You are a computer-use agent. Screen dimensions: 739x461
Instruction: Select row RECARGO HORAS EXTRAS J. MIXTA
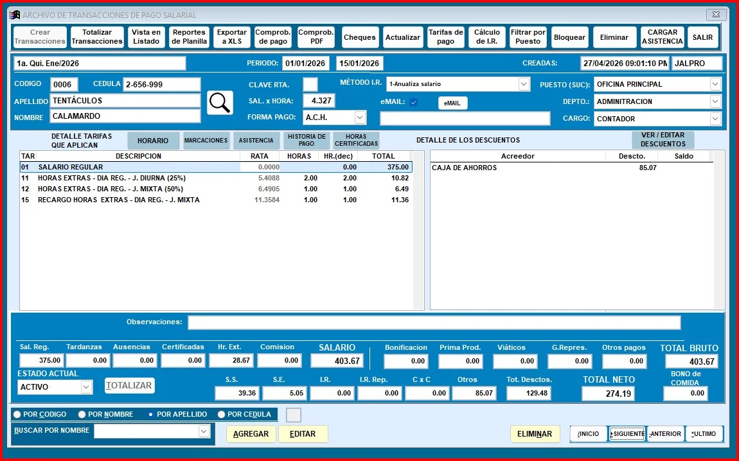pyautogui.click(x=216, y=200)
